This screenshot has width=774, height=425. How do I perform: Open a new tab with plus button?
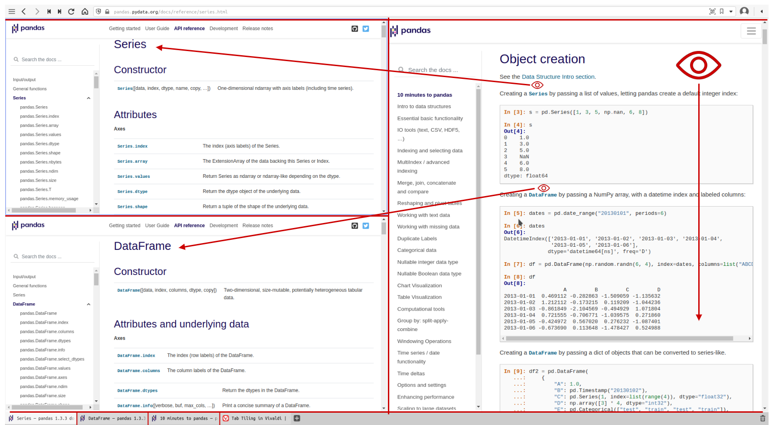297,418
